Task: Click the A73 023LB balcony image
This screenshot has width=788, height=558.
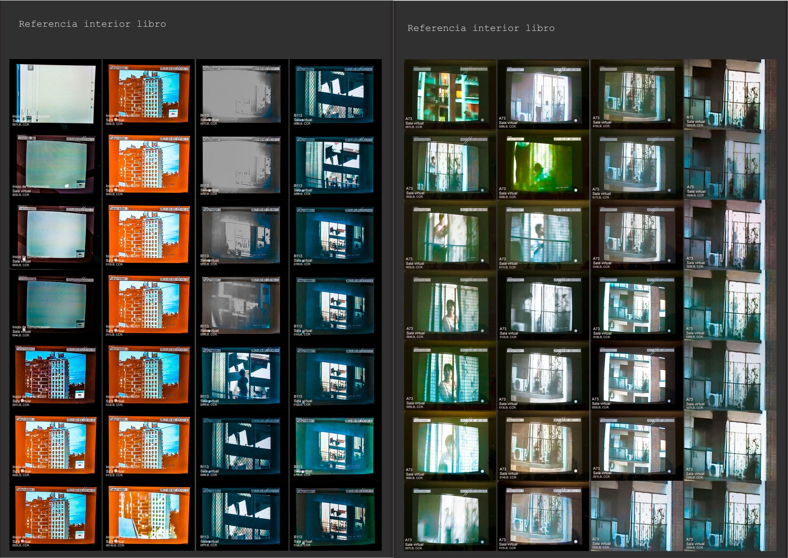Action: [730, 95]
